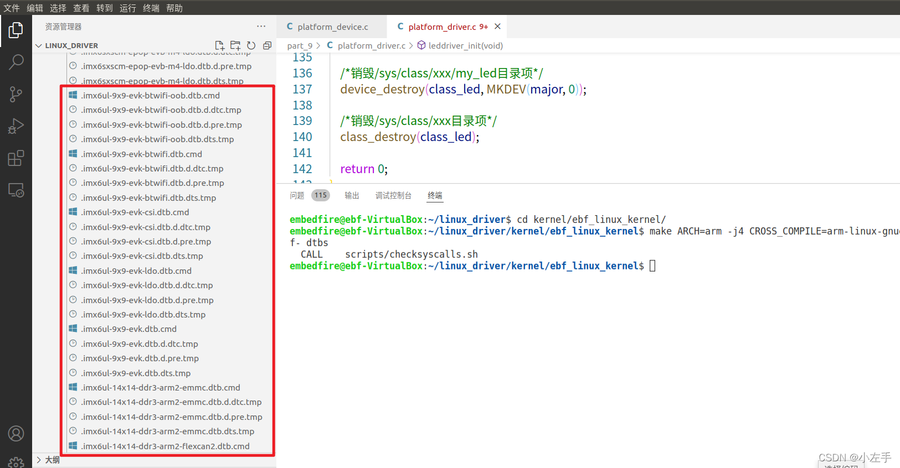900x468 pixels.
Task: Open .imx6ul-14x14-ddr3-arm2-emmc.dtb.d.pre.tmp file
Action: point(171,417)
